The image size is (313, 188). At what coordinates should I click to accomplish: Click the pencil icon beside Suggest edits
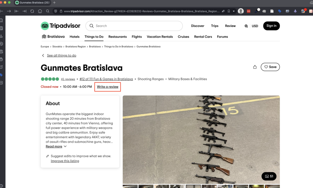(x=47, y=156)
